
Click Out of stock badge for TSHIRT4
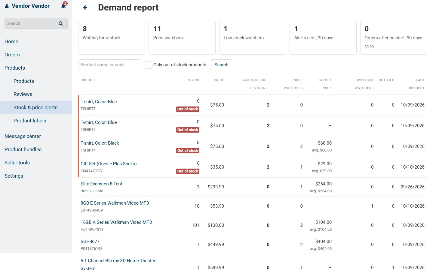click(x=188, y=151)
